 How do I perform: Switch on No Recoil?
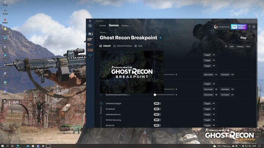pyautogui.click(x=157, y=125)
